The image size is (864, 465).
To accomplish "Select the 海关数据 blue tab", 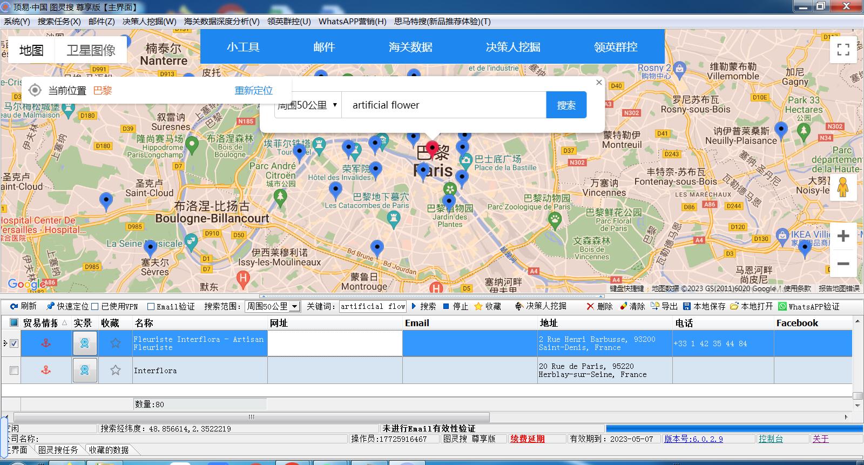I will 410,47.
